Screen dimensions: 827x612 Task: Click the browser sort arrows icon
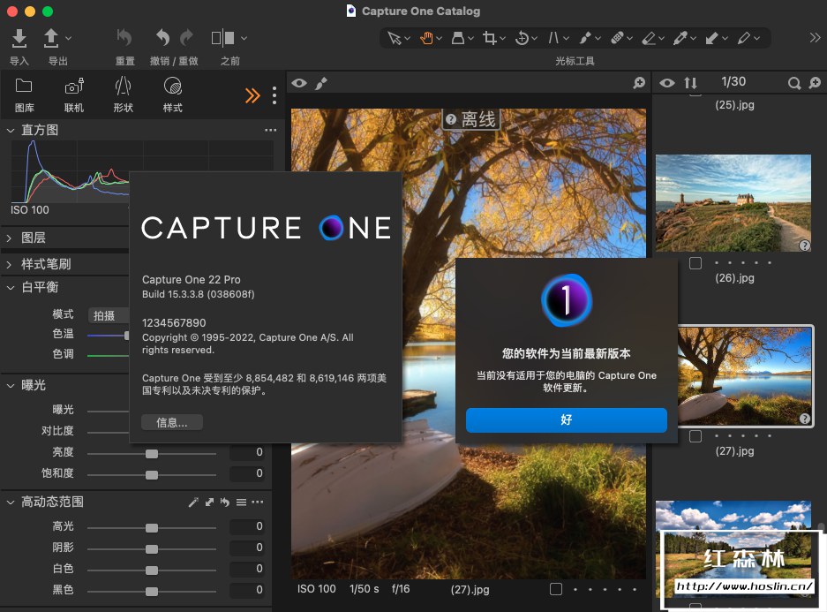[690, 83]
